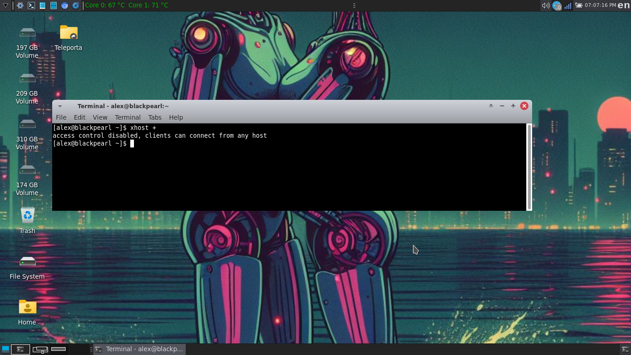631x355 pixels.
Task: Open the applications menu arrow
Action: click(6, 6)
